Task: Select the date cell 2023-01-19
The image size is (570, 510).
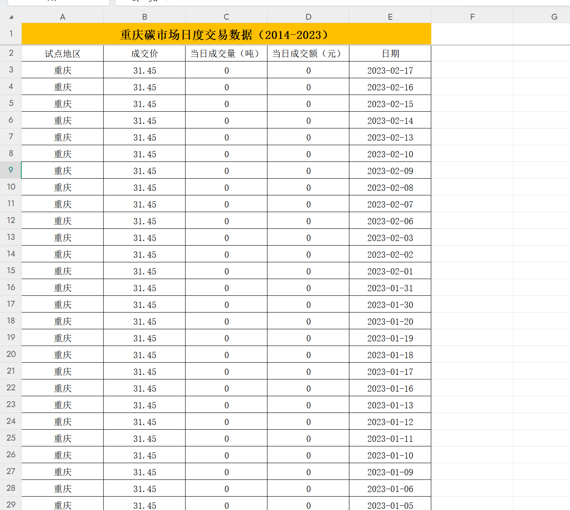Action: pyautogui.click(x=390, y=338)
